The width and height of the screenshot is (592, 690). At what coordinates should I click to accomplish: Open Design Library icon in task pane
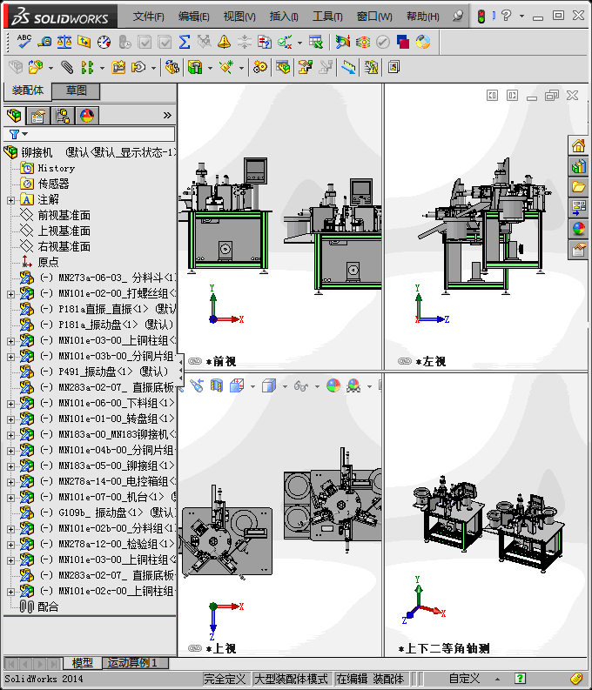(x=578, y=166)
